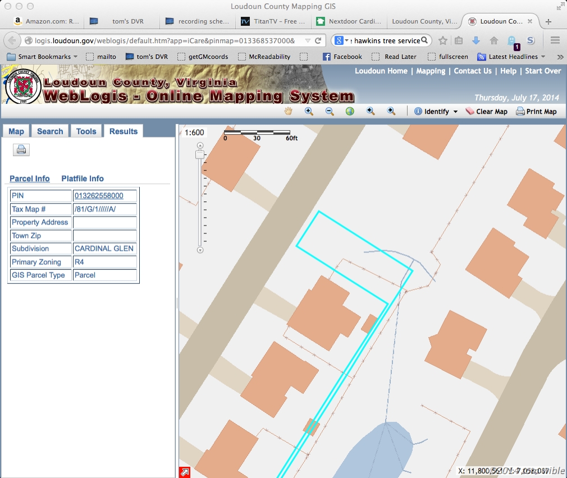This screenshot has height=478, width=567.
Task: Select the Pan hand tool
Action: click(289, 111)
